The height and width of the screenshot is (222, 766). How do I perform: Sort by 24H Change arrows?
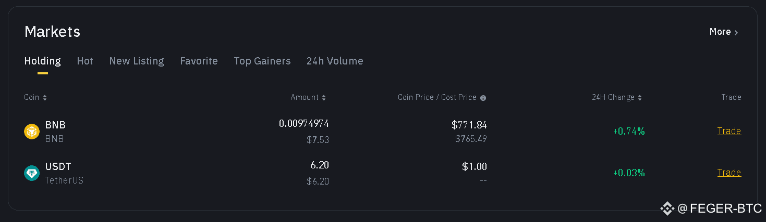coord(640,98)
